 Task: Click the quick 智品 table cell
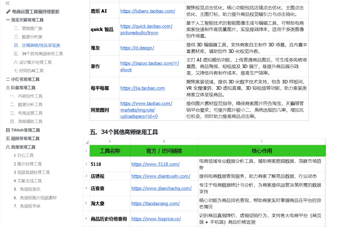(x=104, y=29)
